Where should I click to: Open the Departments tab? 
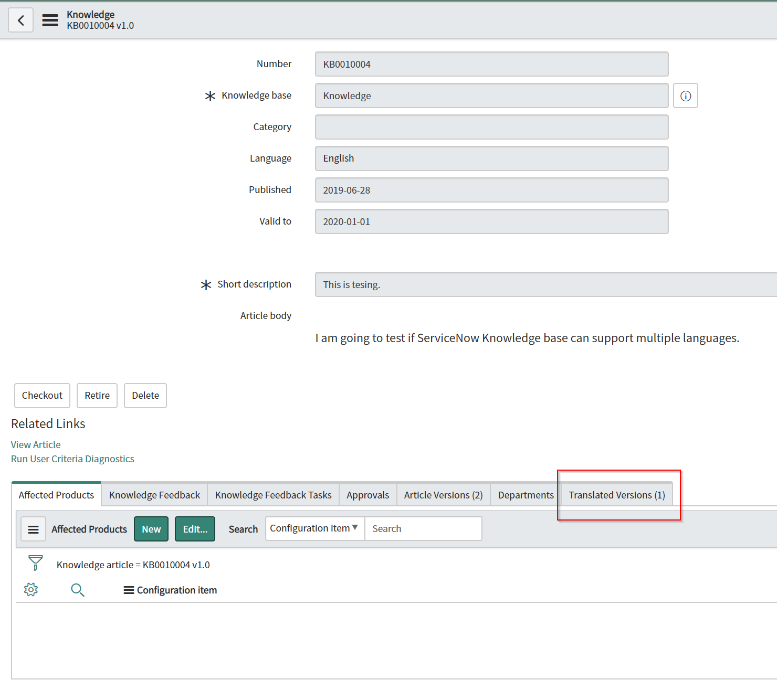(526, 495)
